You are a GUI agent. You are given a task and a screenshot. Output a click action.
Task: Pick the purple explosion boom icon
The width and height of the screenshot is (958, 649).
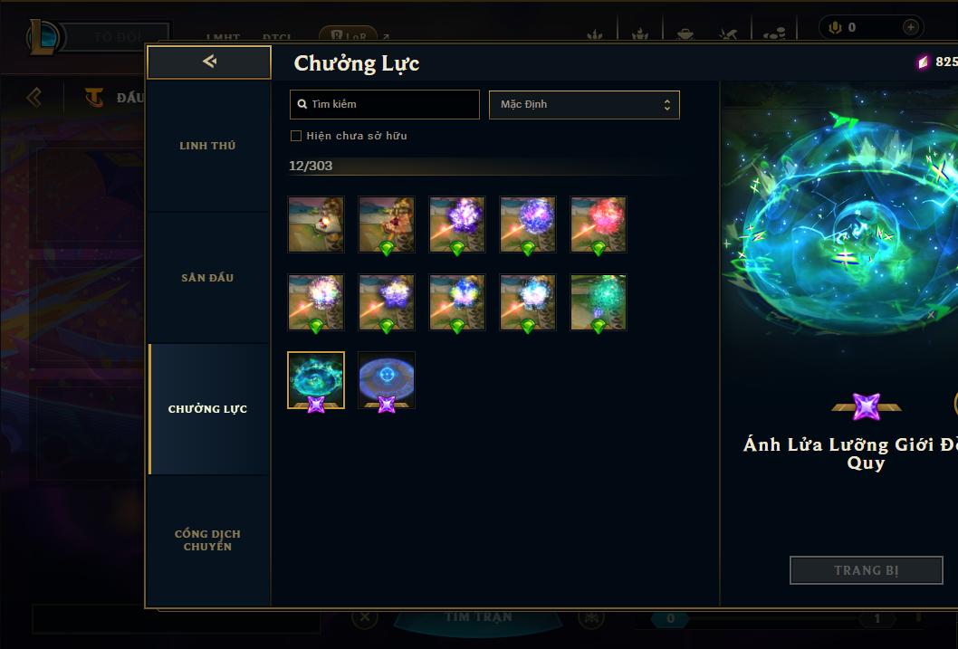coord(457,224)
